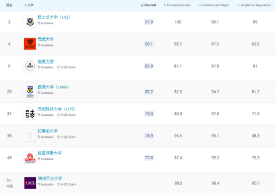Open 拉筹伯大学 link
This screenshot has width=277, height=193.
(48, 131)
